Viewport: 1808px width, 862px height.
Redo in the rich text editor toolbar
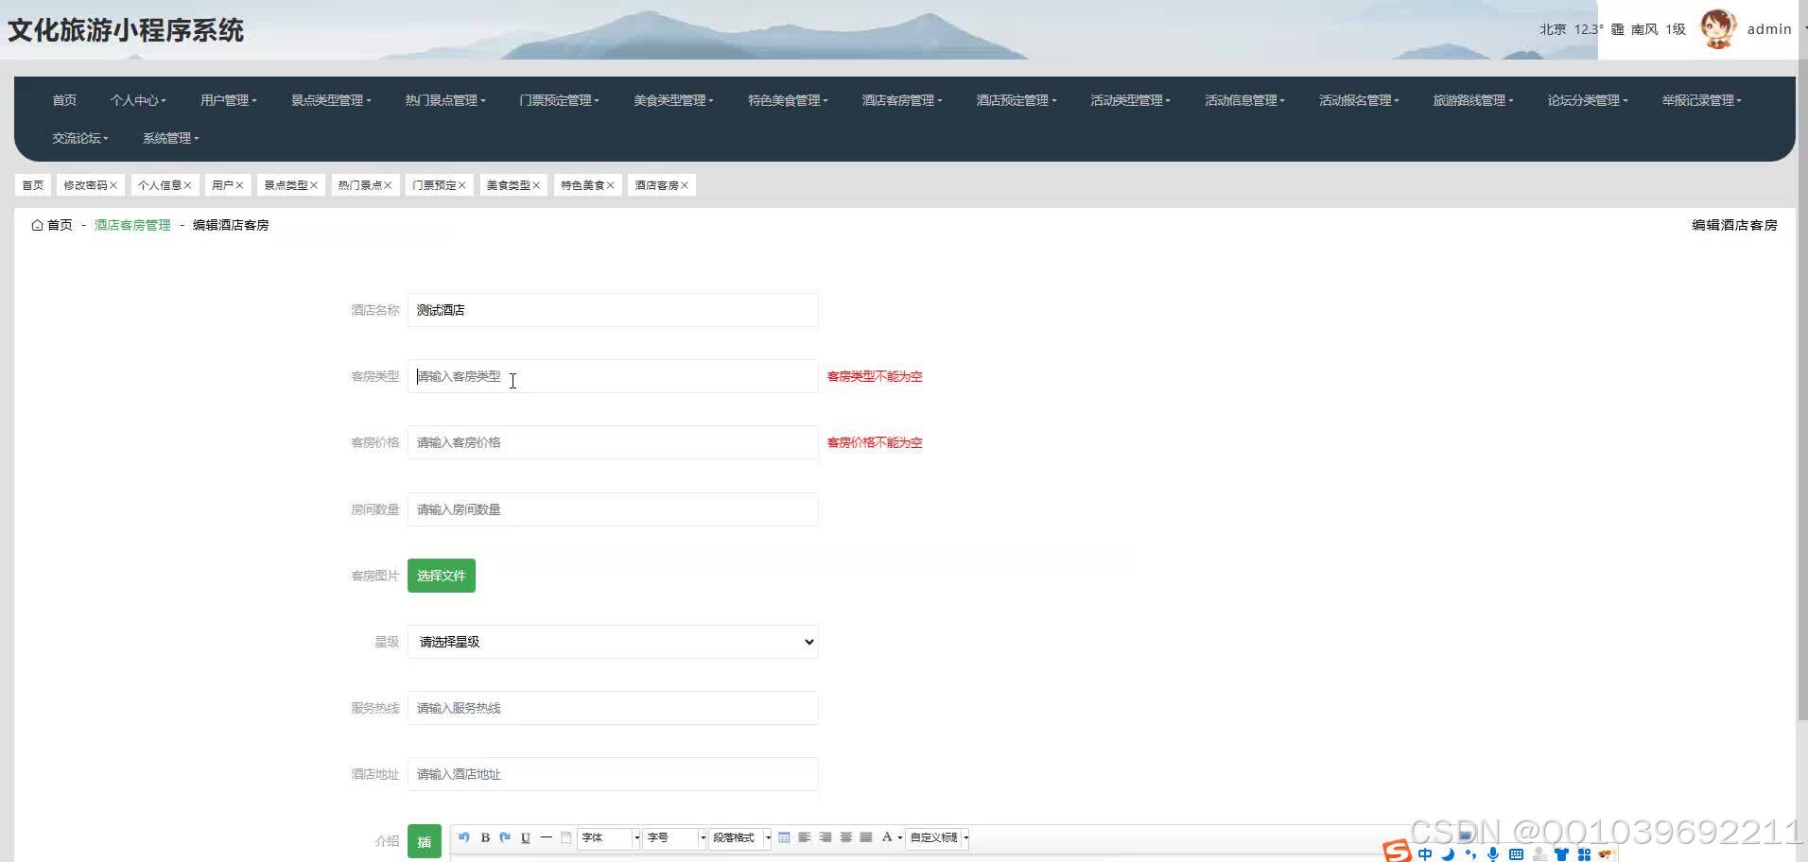(505, 837)
